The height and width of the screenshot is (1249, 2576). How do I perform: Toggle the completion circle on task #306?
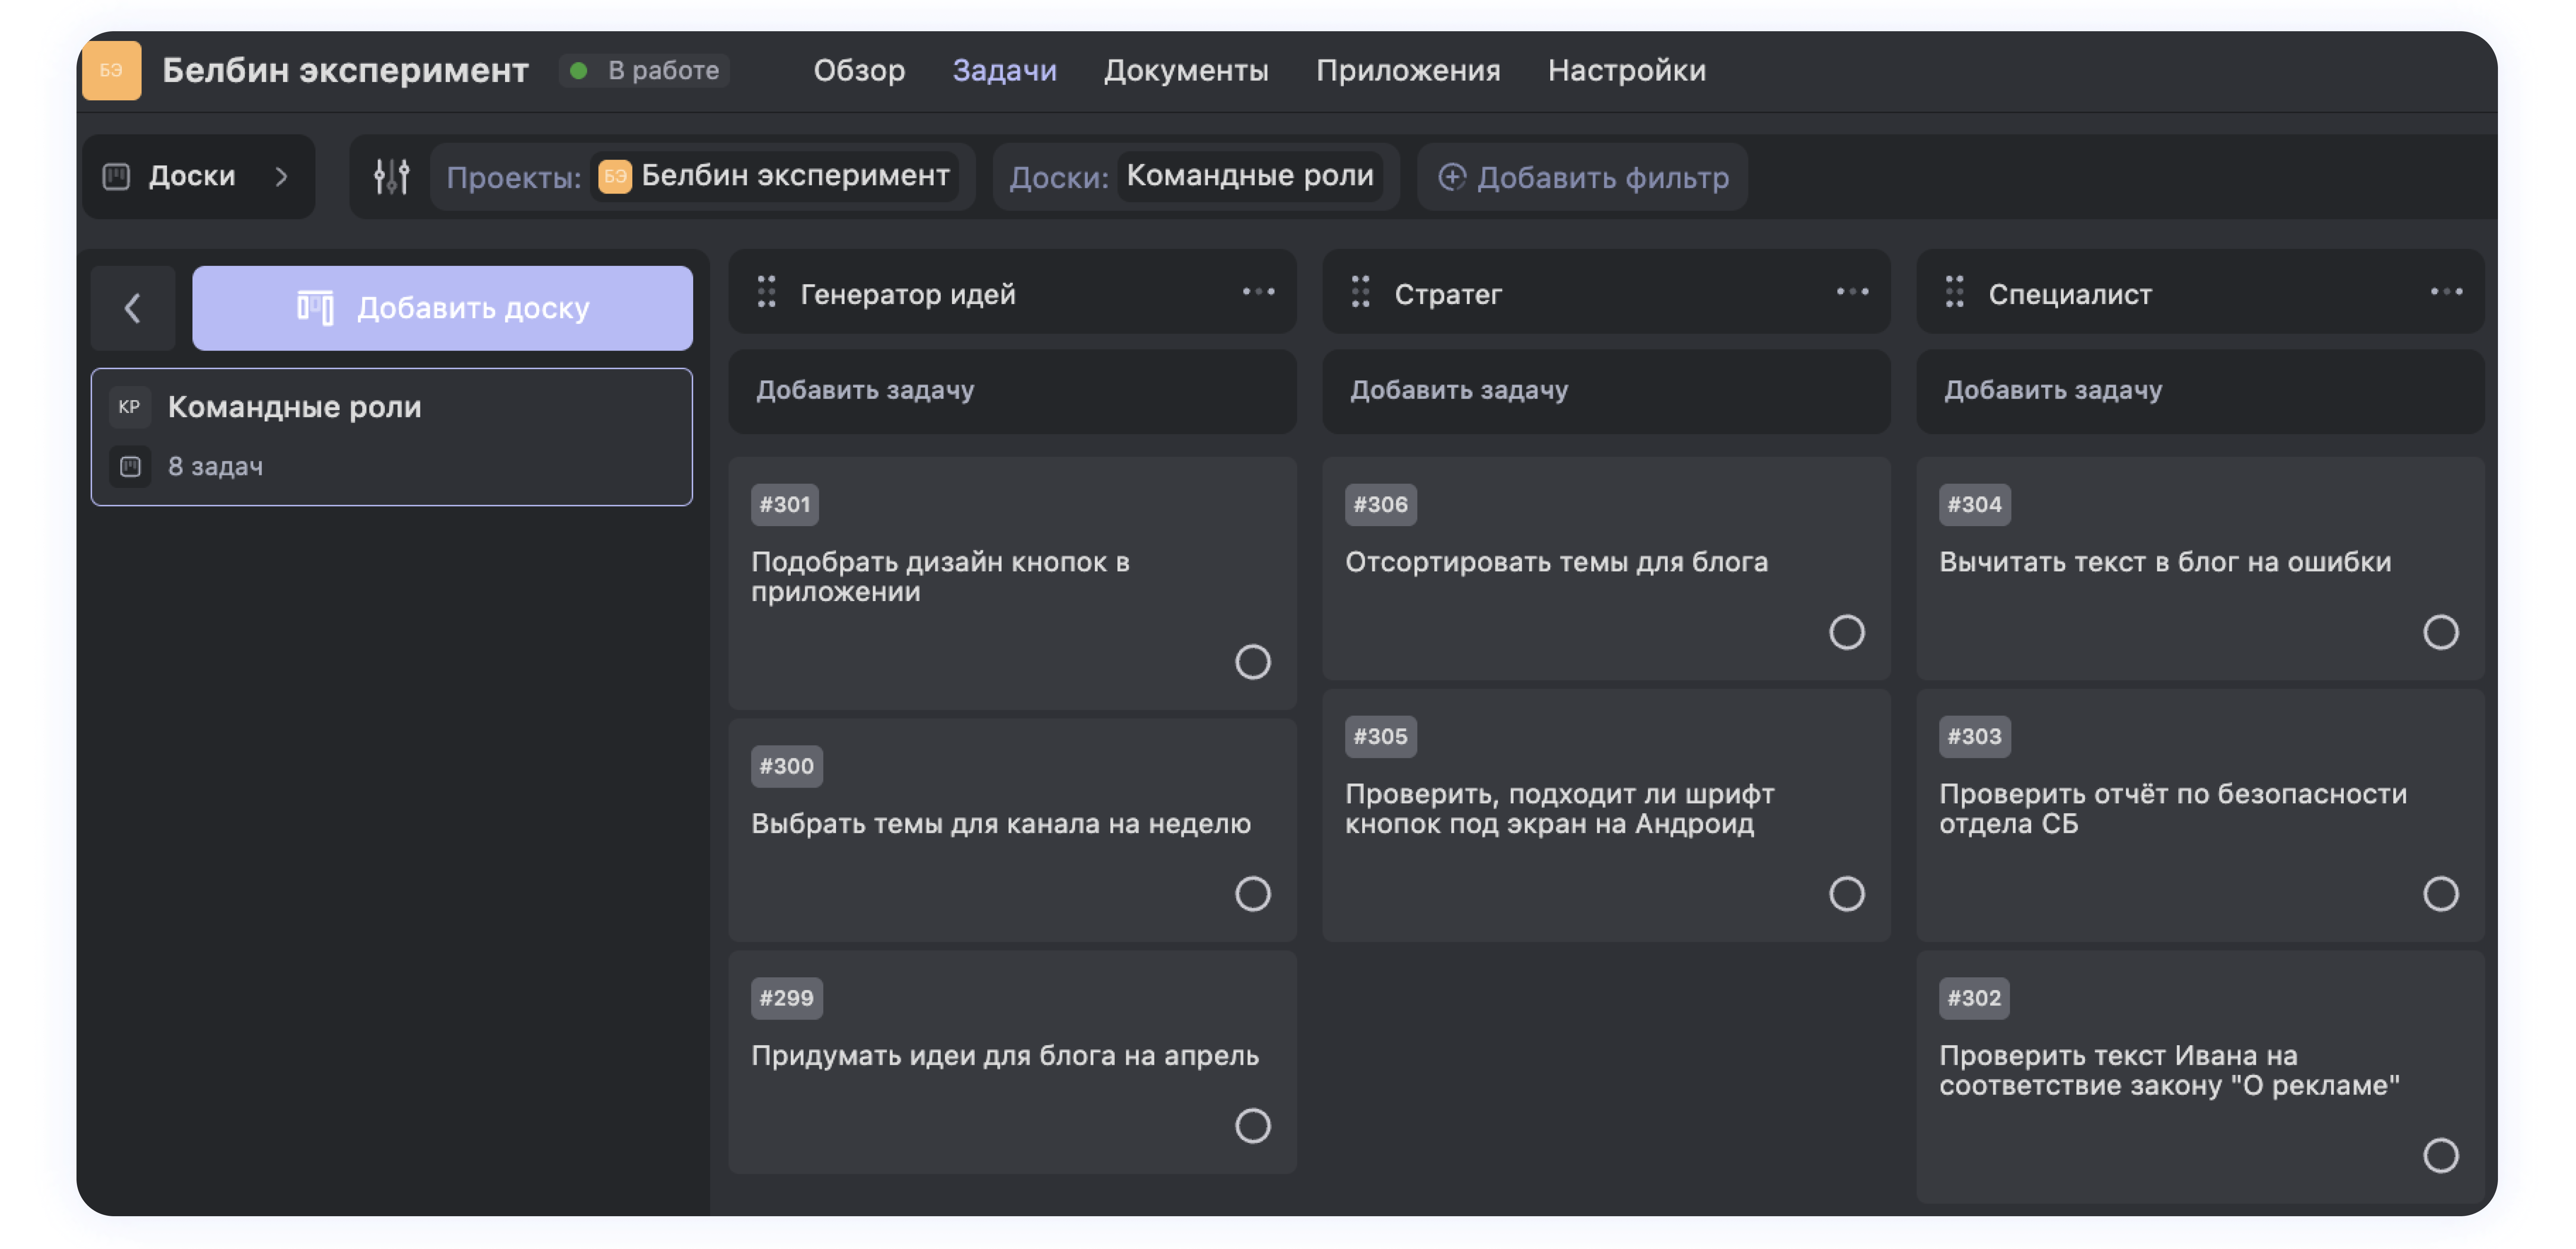[x=1847, y=632]
